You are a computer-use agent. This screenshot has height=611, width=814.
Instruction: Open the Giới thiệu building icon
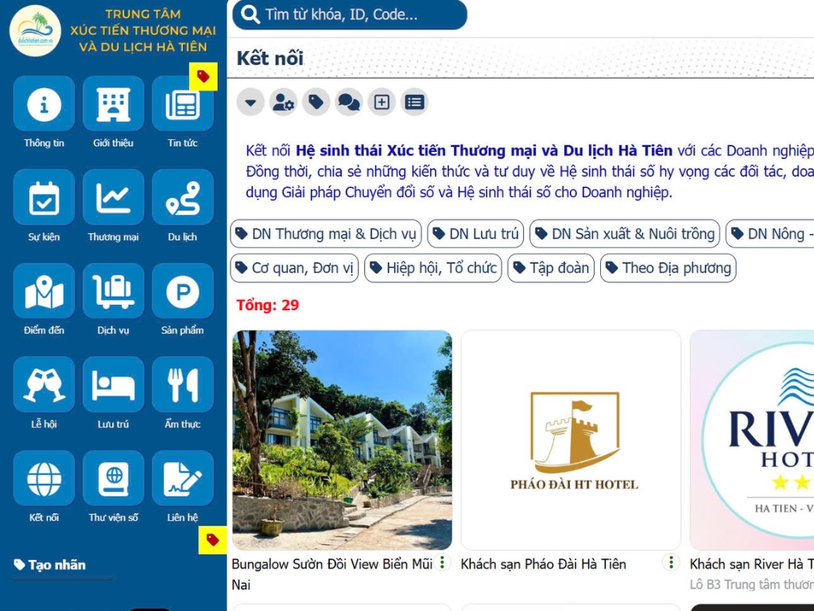(113, 104)
